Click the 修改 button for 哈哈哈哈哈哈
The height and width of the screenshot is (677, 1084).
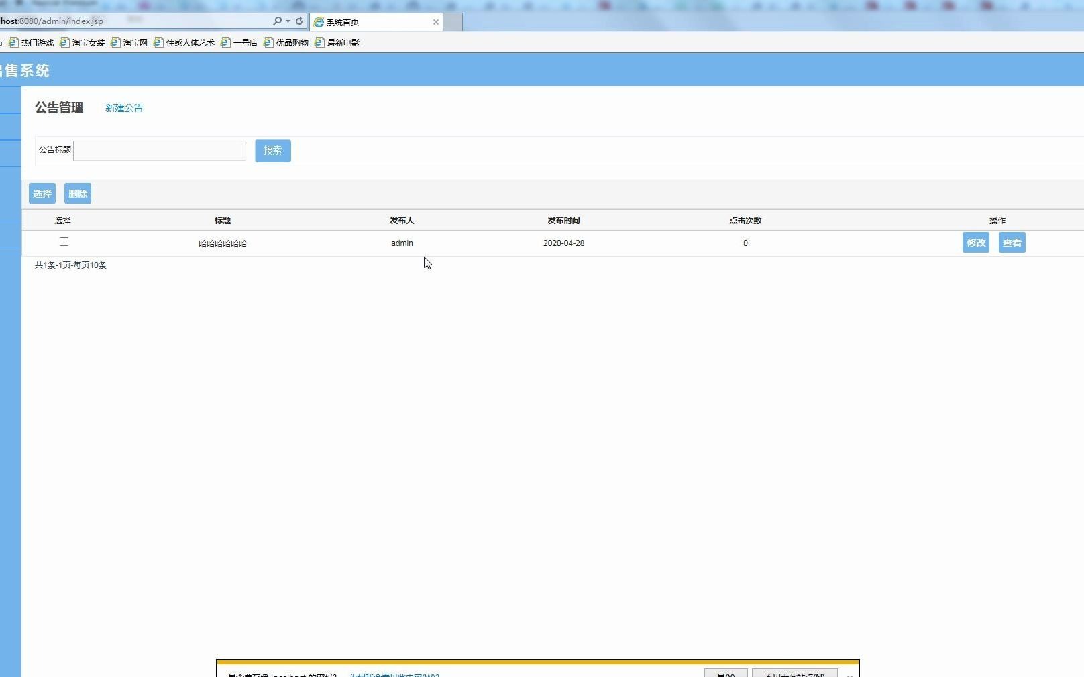click(976, 243)
